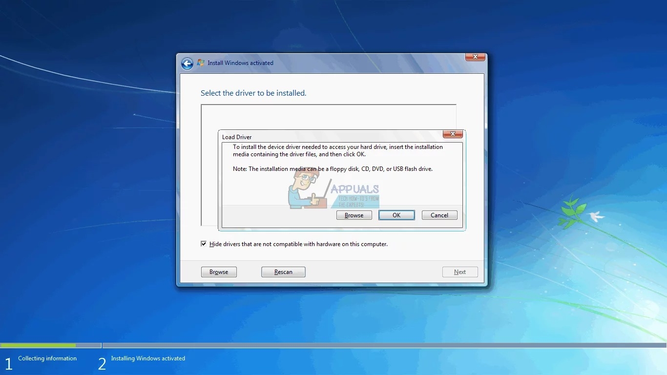Image resolution: width=667 pixels, height=375 pixels.
Task: Click Browse in the Load Driver dialog
Action: pyautogui.click(x=354, y=215)
